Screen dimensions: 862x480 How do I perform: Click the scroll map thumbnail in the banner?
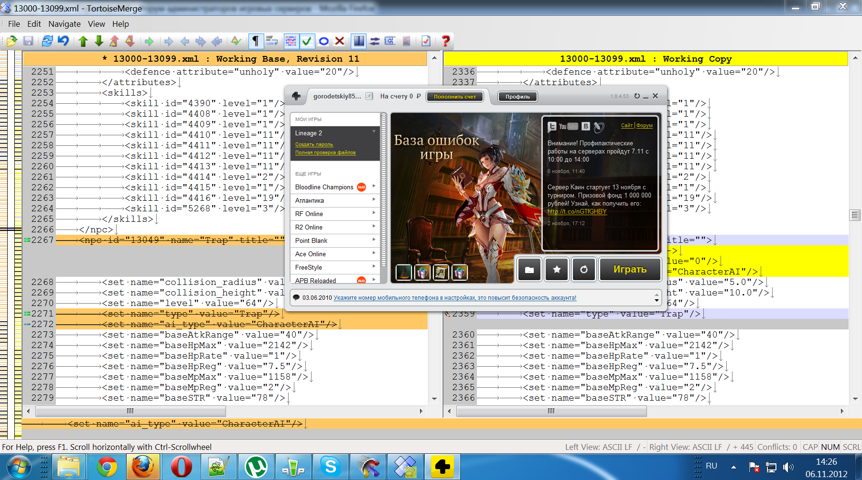(x=441, y=273)
